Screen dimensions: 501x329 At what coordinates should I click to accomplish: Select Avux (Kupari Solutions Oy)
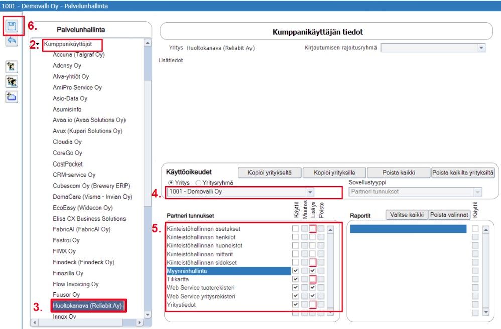[x=87, y=131]
